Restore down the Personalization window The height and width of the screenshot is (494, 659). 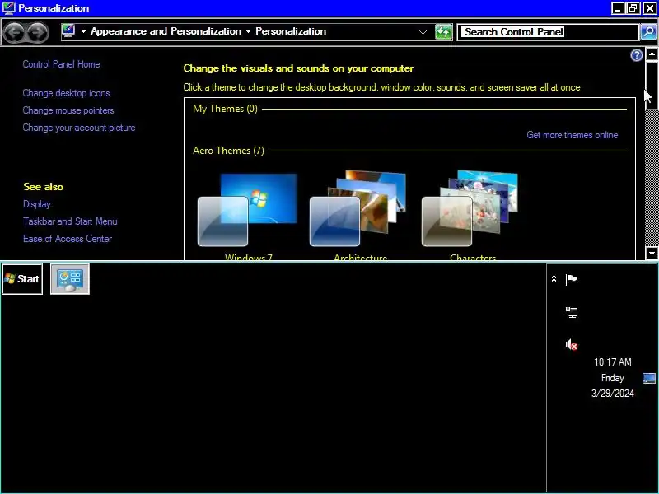click(x=633, y=8)
